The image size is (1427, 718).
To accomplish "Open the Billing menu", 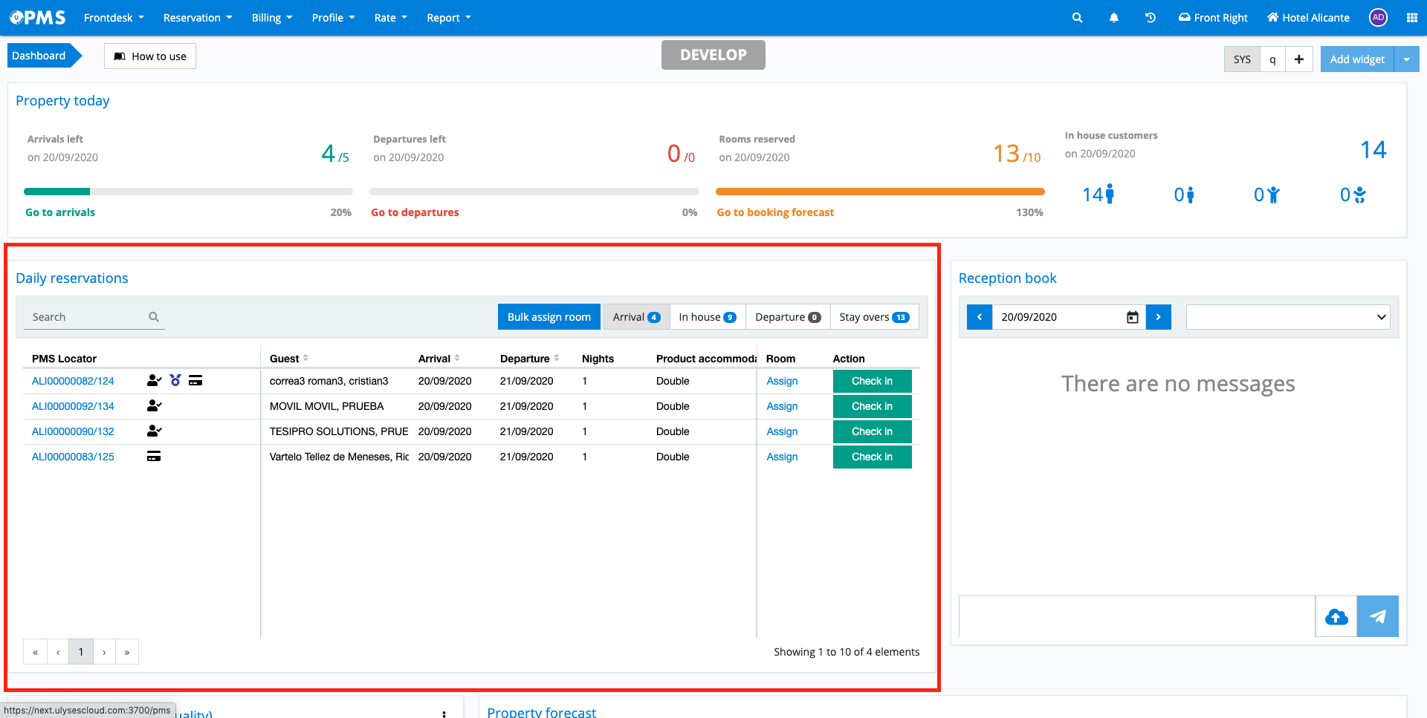I will click(x=272, y=18).
